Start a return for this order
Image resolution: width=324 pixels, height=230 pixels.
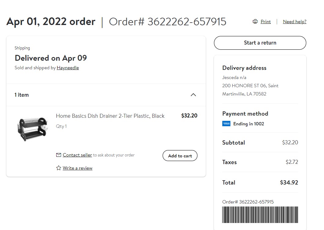(x=260, y=43)
